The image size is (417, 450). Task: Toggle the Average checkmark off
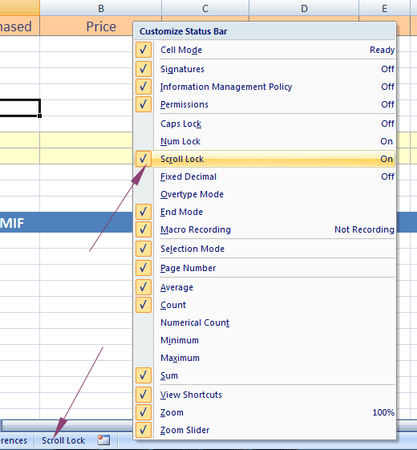click(x=265, y=287)
